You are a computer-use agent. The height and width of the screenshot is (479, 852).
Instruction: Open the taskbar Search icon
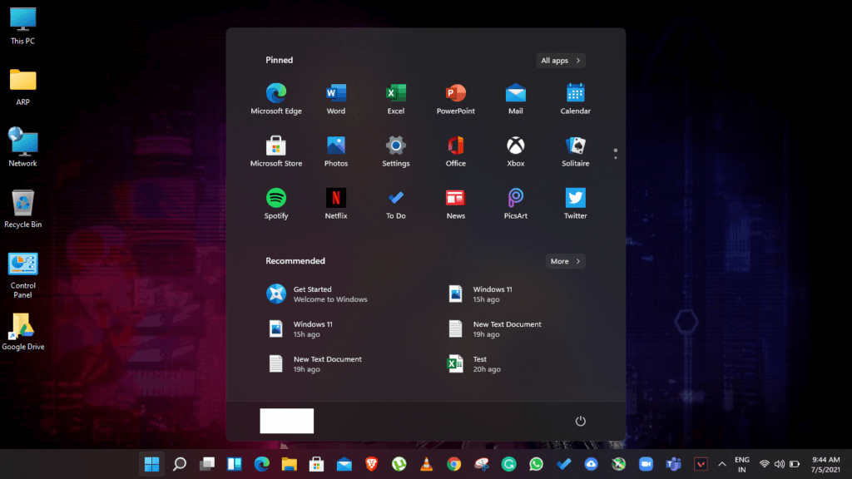pos(180,464)
